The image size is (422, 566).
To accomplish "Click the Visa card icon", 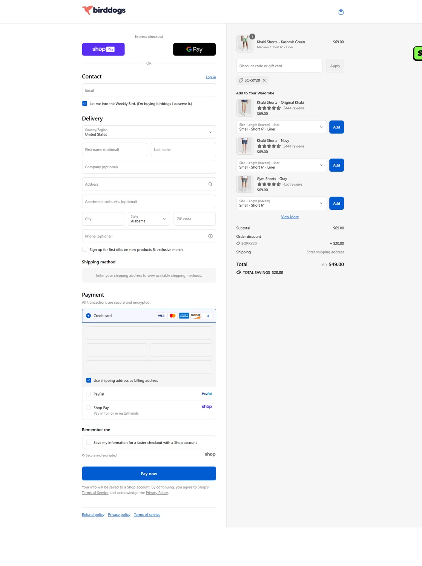I will (161, 316).
